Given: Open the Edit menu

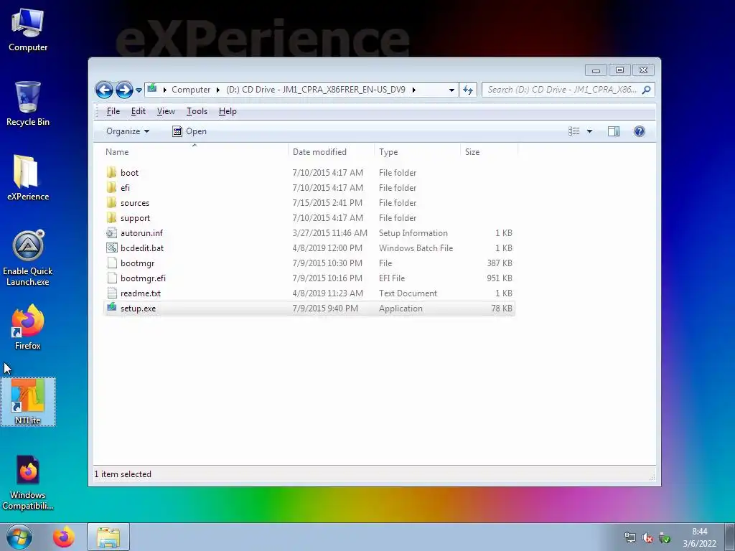Looking at the screenshot, I should pos(139,111).
